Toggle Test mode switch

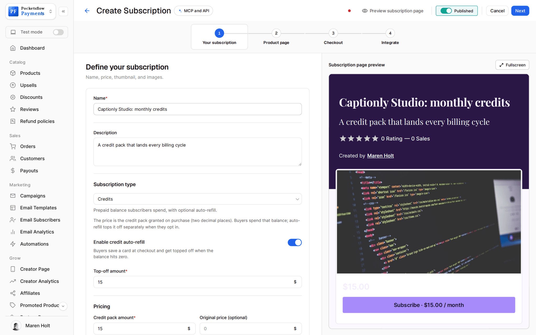pos(58,32)
